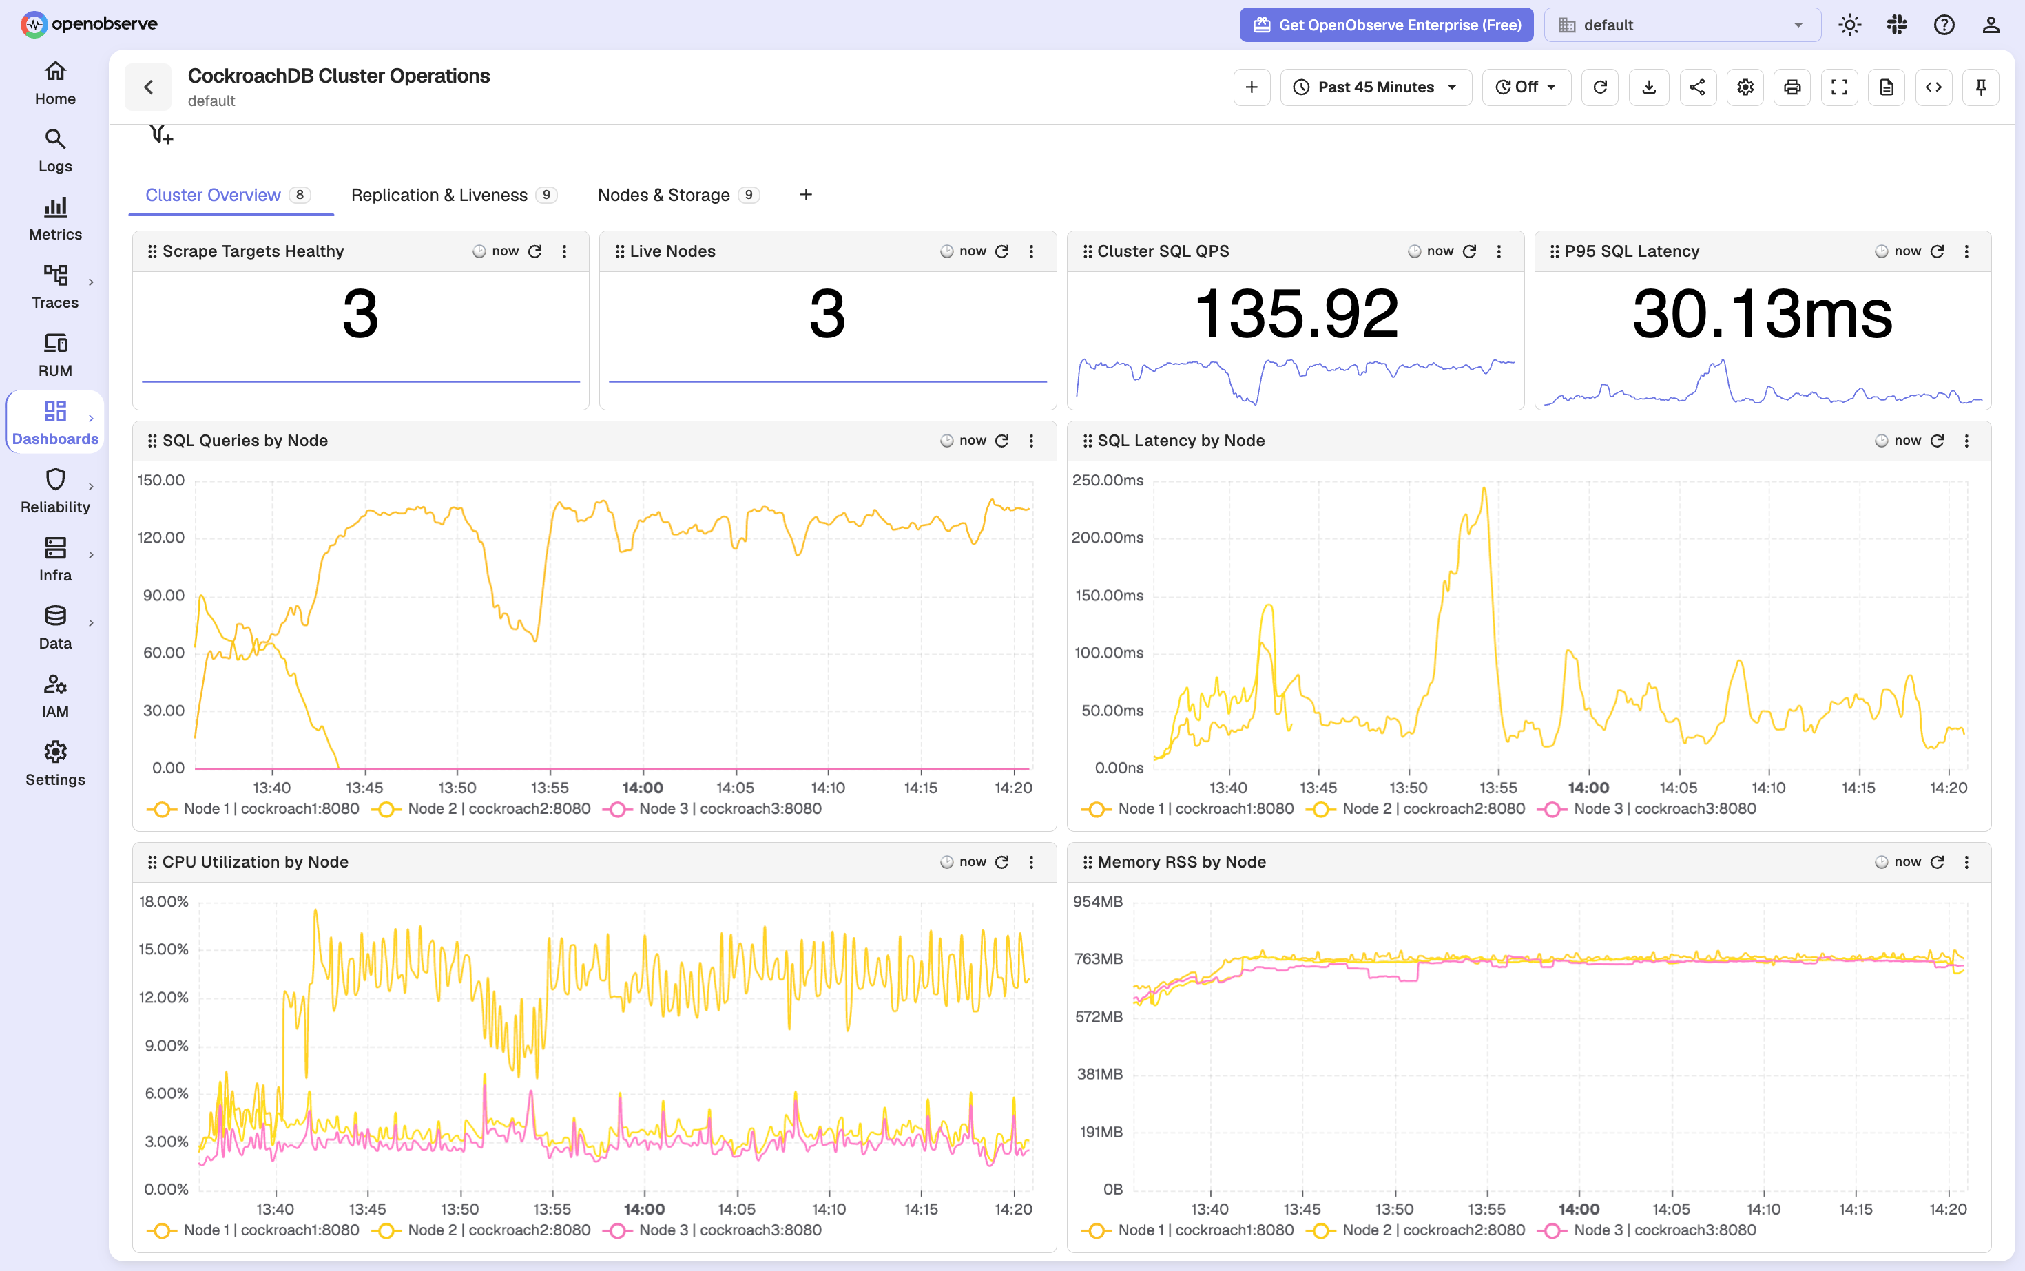Toggle Node 3 series in CPU Utilization legend
Image resolution: width=2025 pixels, height=1271 pixels.
point(712,1230)
